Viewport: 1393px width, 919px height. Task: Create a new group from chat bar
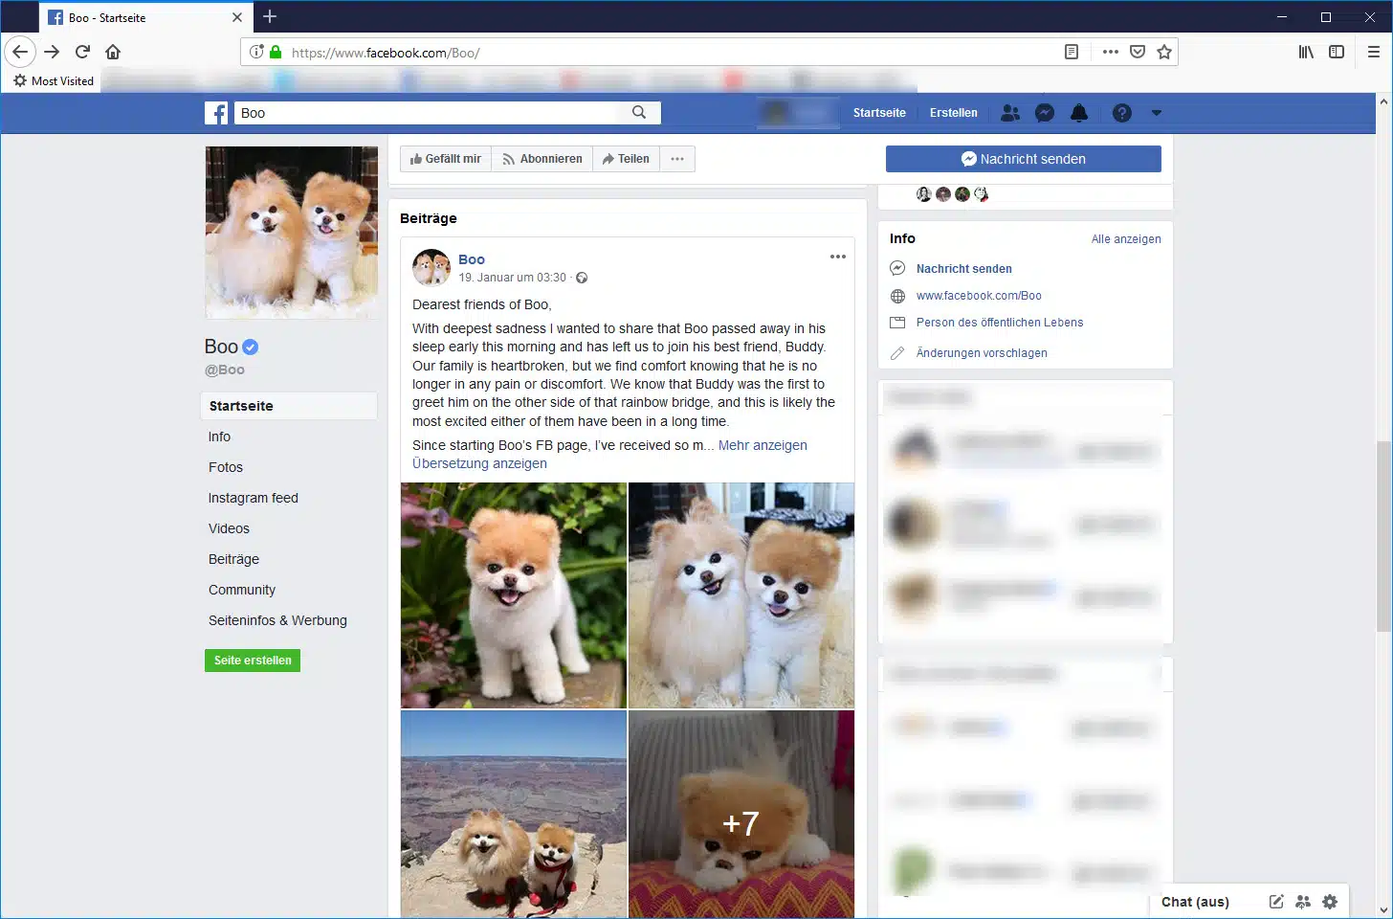[1303, 902]
